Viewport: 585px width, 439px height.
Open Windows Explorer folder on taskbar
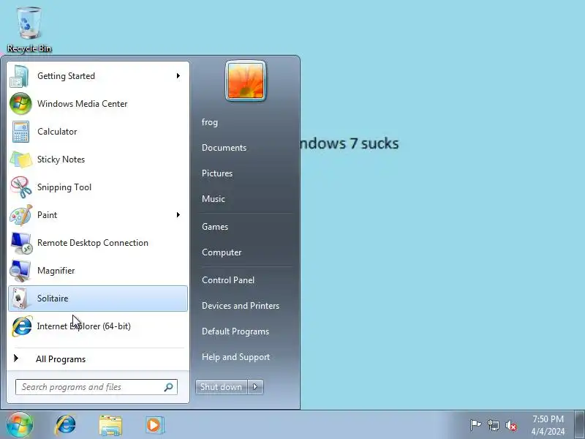[110, 426]
